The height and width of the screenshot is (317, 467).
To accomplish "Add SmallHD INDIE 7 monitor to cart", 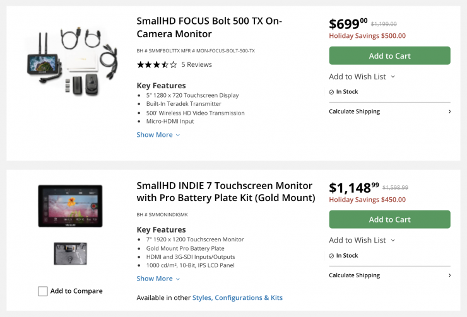I will coord(389,219).
